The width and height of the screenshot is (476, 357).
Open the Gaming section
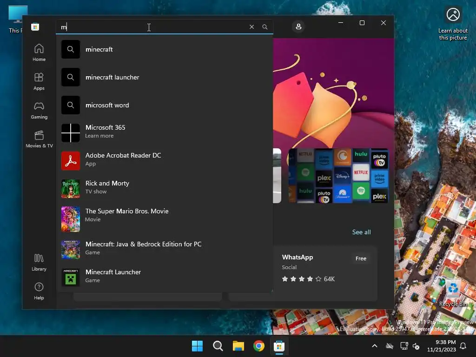click(x=39, y=110)
